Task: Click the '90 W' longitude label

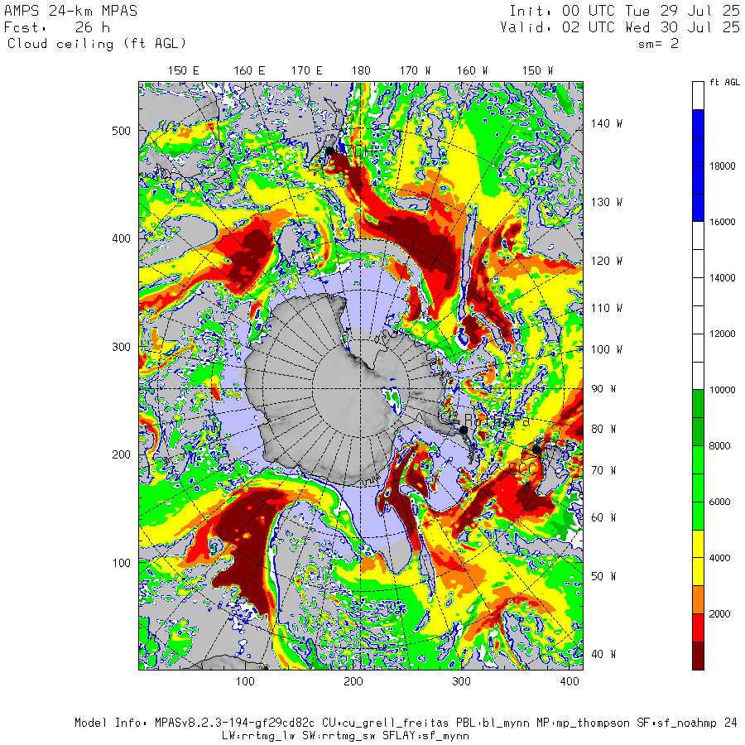Action: [x=603, y=389]
